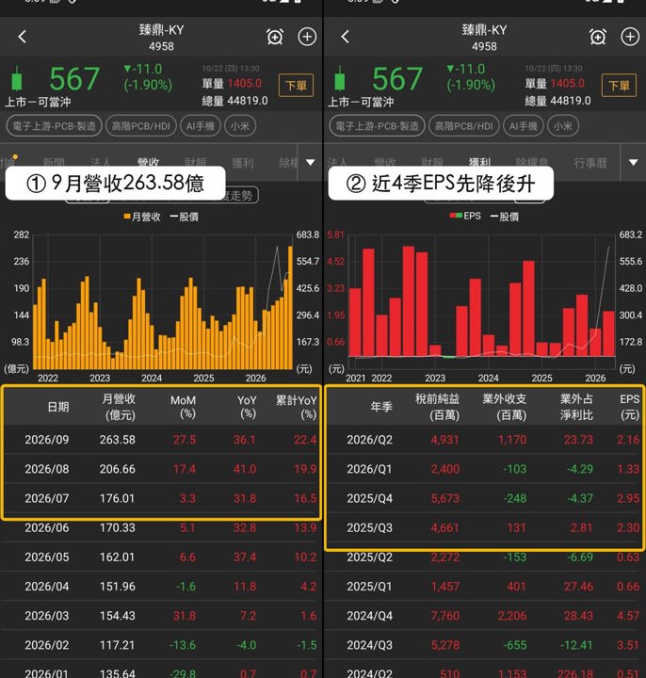
Task: Select the 2025/Q2 quarter cell
Action: [369, 557]
